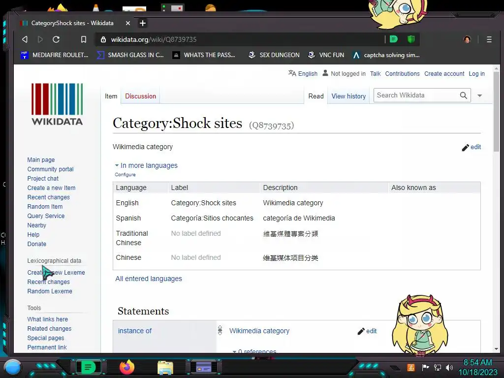This screenshot has width=504, height=378.
Task: Click the browser forward arrow
Action: [40, 39]
